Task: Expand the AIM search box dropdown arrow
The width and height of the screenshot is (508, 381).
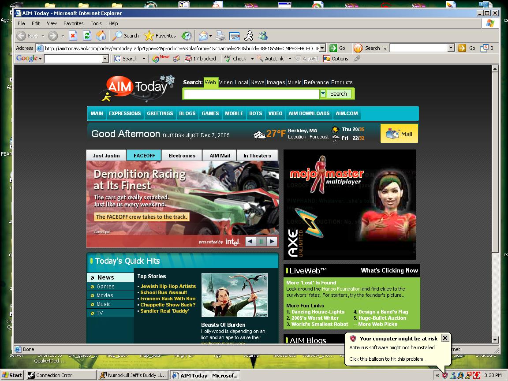Action: [323, 93]
